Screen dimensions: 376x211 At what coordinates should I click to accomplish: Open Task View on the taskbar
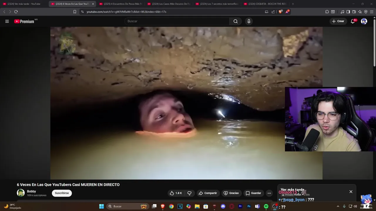(x=154, y=206)
